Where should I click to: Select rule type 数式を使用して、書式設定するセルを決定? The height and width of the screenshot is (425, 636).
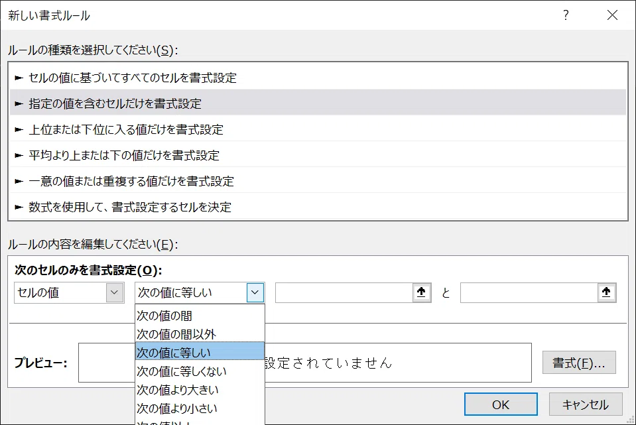coord(318,207)
